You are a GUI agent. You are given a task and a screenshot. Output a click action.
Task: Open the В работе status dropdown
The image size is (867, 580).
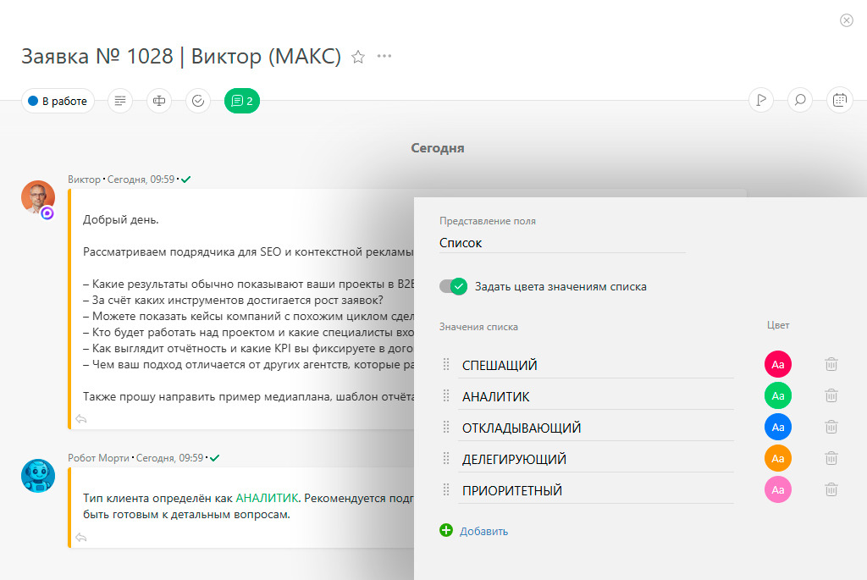coord(58,101)
